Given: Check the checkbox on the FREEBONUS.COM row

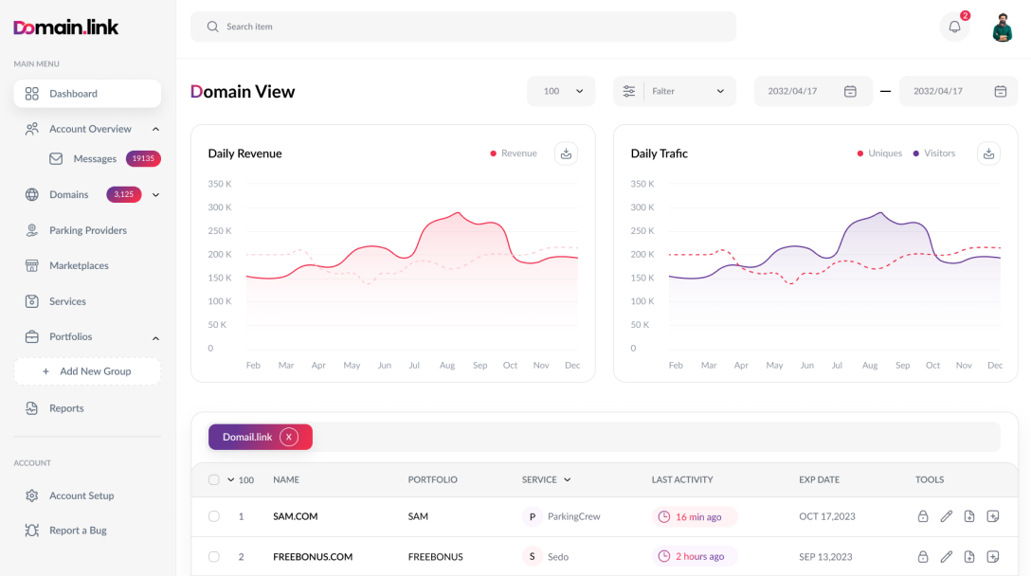Looking at the screenshot, I should pyautogui.click(x=213, y=556).
